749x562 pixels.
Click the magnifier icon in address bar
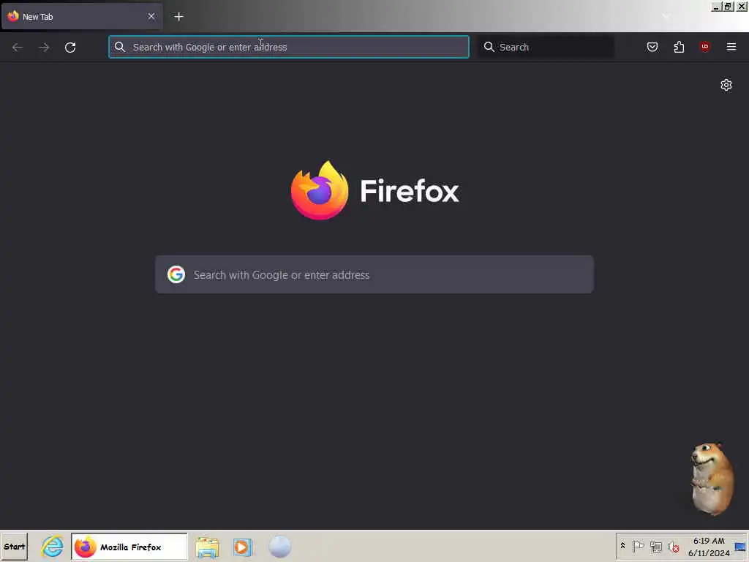[x=120, y=47]
